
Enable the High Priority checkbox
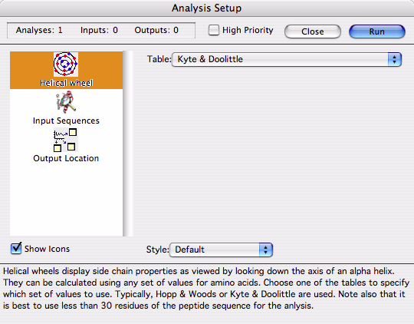click(214, 30)
